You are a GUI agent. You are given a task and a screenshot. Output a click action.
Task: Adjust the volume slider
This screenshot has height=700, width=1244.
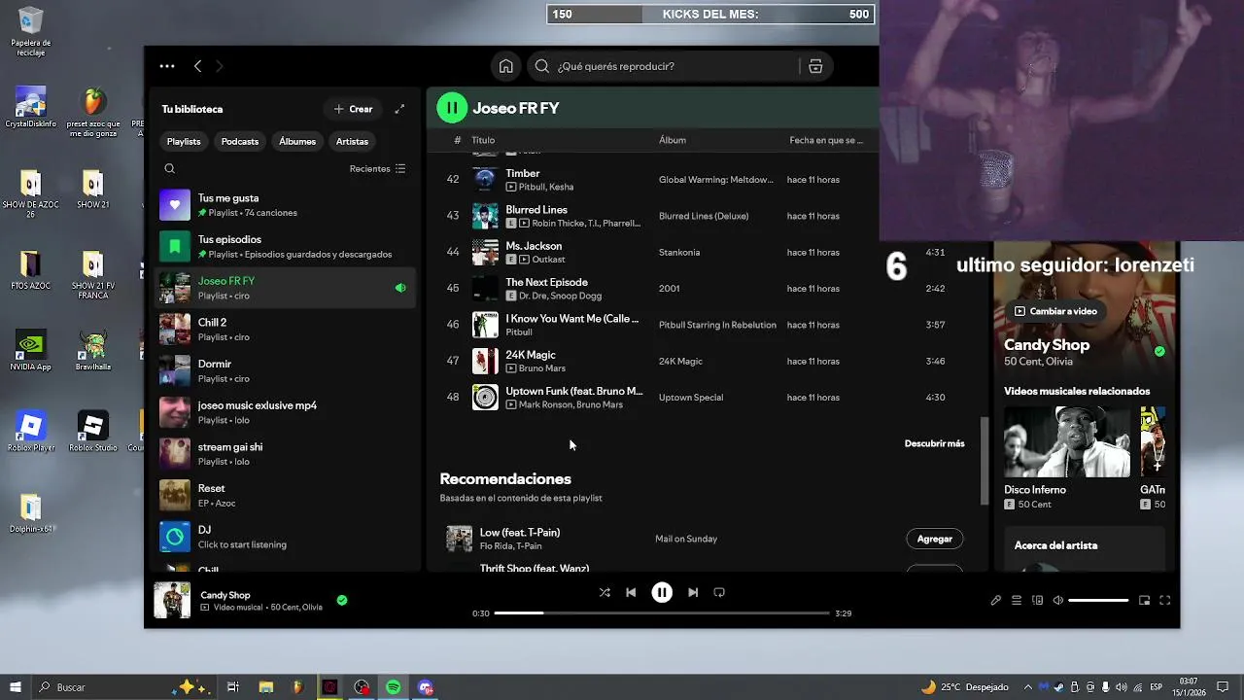pos(1098,600)
